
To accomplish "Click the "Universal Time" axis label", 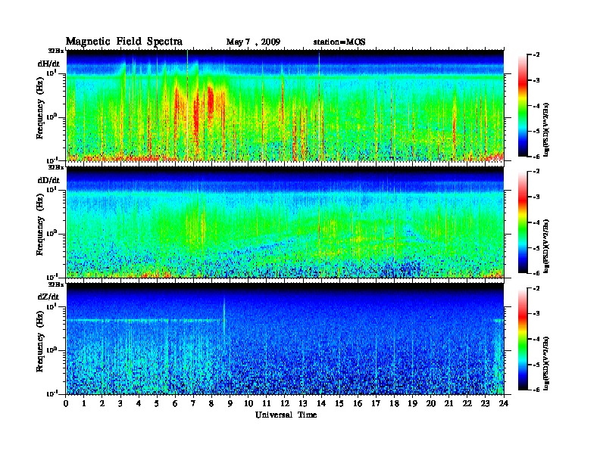I will [x=286, y=415].
